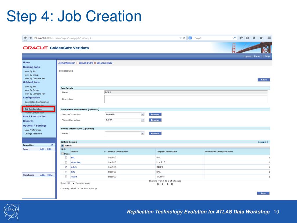The image size is (297, 223).
Task: Go to browser home icon
Action: (x=261, y=38)
